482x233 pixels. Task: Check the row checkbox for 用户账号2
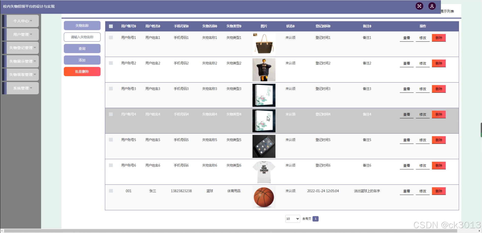(111, 63)
